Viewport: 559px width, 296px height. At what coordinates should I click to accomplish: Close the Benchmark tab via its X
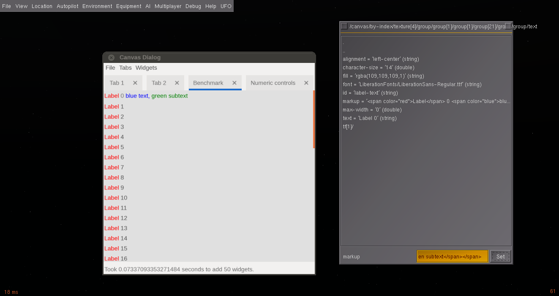click(x=235, y=83)
